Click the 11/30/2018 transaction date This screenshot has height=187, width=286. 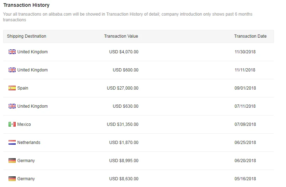click(x=245, y=52)
